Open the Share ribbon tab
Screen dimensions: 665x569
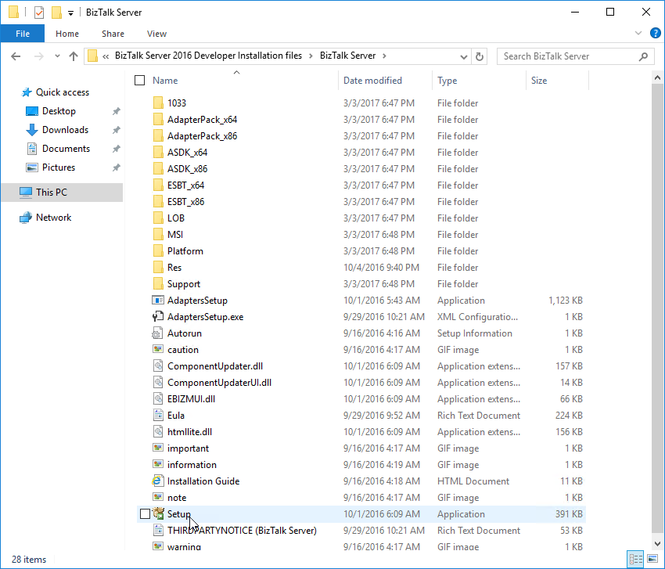pos(113,34)
